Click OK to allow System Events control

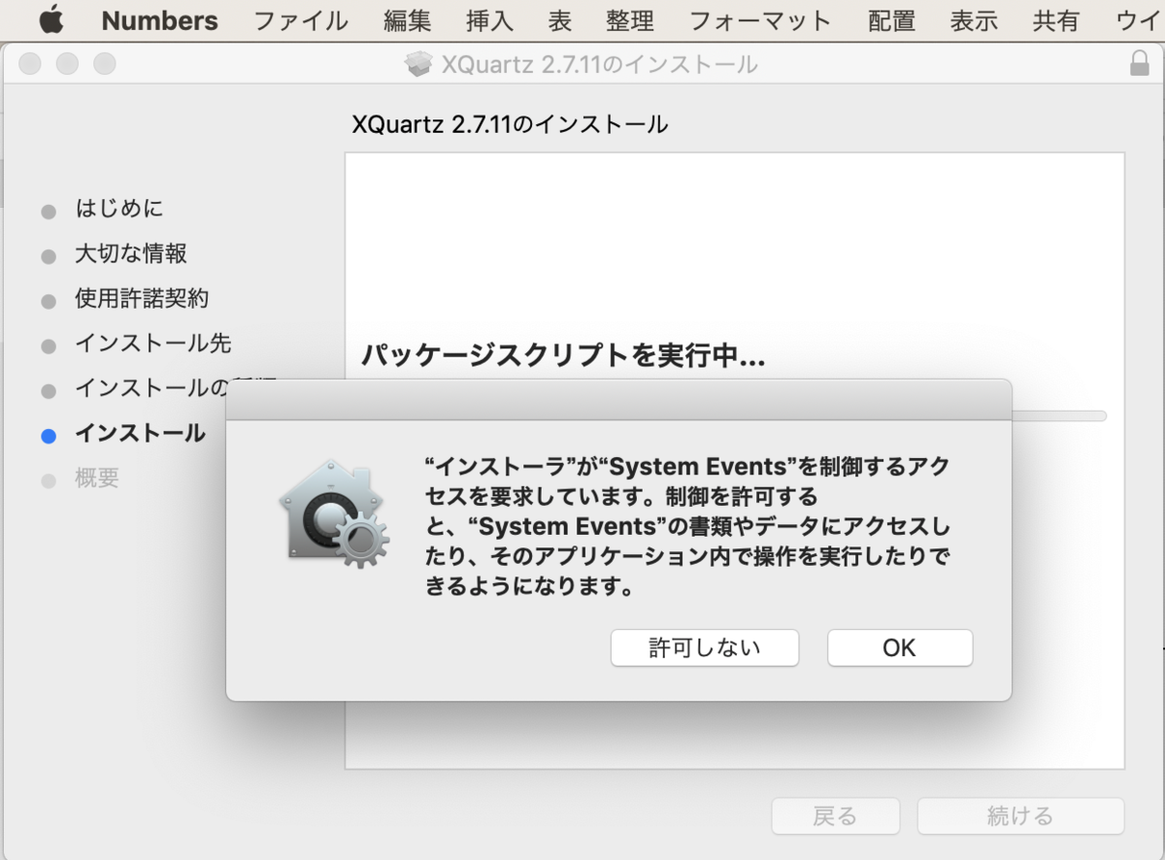click(900, 647)
